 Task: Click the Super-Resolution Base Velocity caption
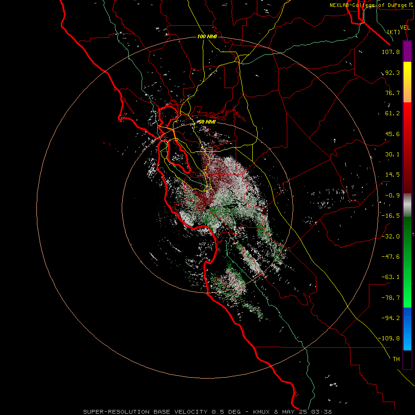(x=207, y=412)
